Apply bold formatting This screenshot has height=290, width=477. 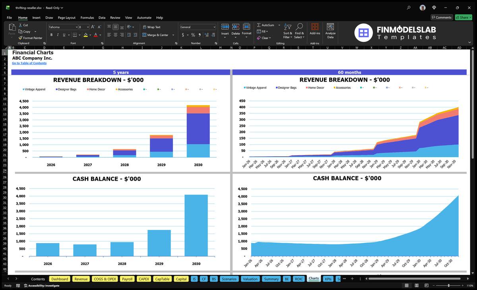coord(52,35)
